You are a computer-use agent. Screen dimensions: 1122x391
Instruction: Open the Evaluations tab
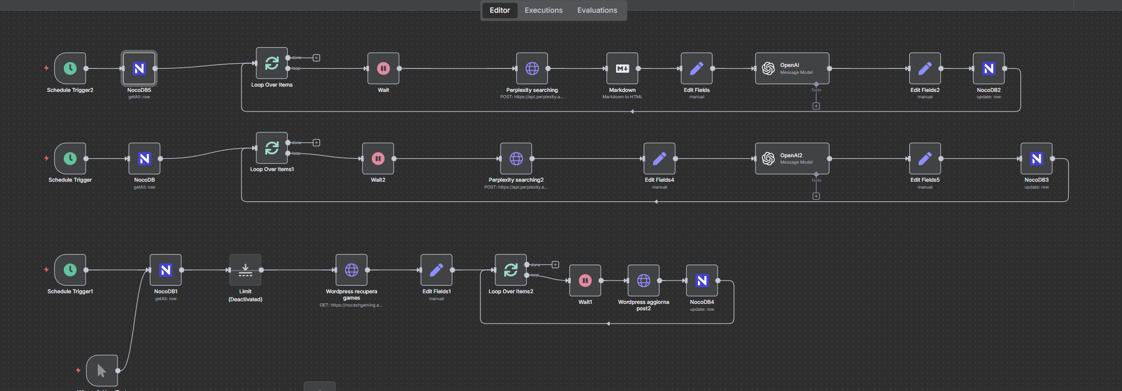tap(597, 10)
